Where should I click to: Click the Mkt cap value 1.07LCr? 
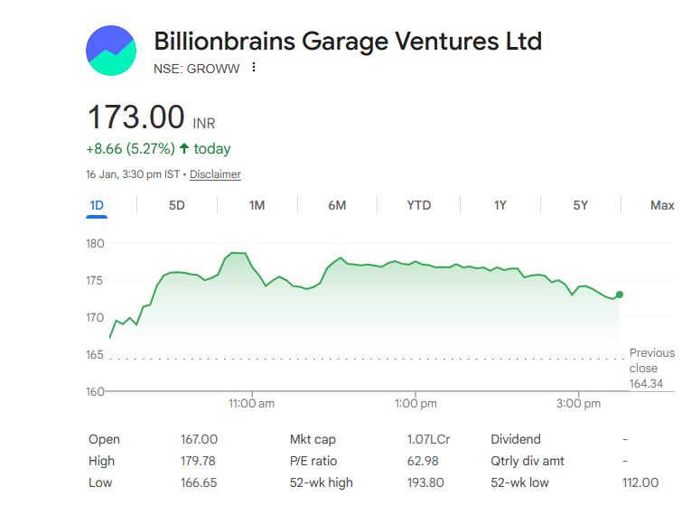pos(428,439)
